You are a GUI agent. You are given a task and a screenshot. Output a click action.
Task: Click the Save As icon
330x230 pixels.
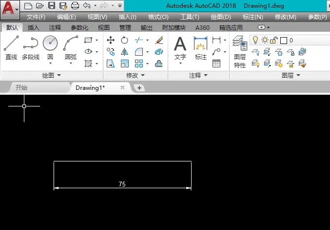pos(63,6)
